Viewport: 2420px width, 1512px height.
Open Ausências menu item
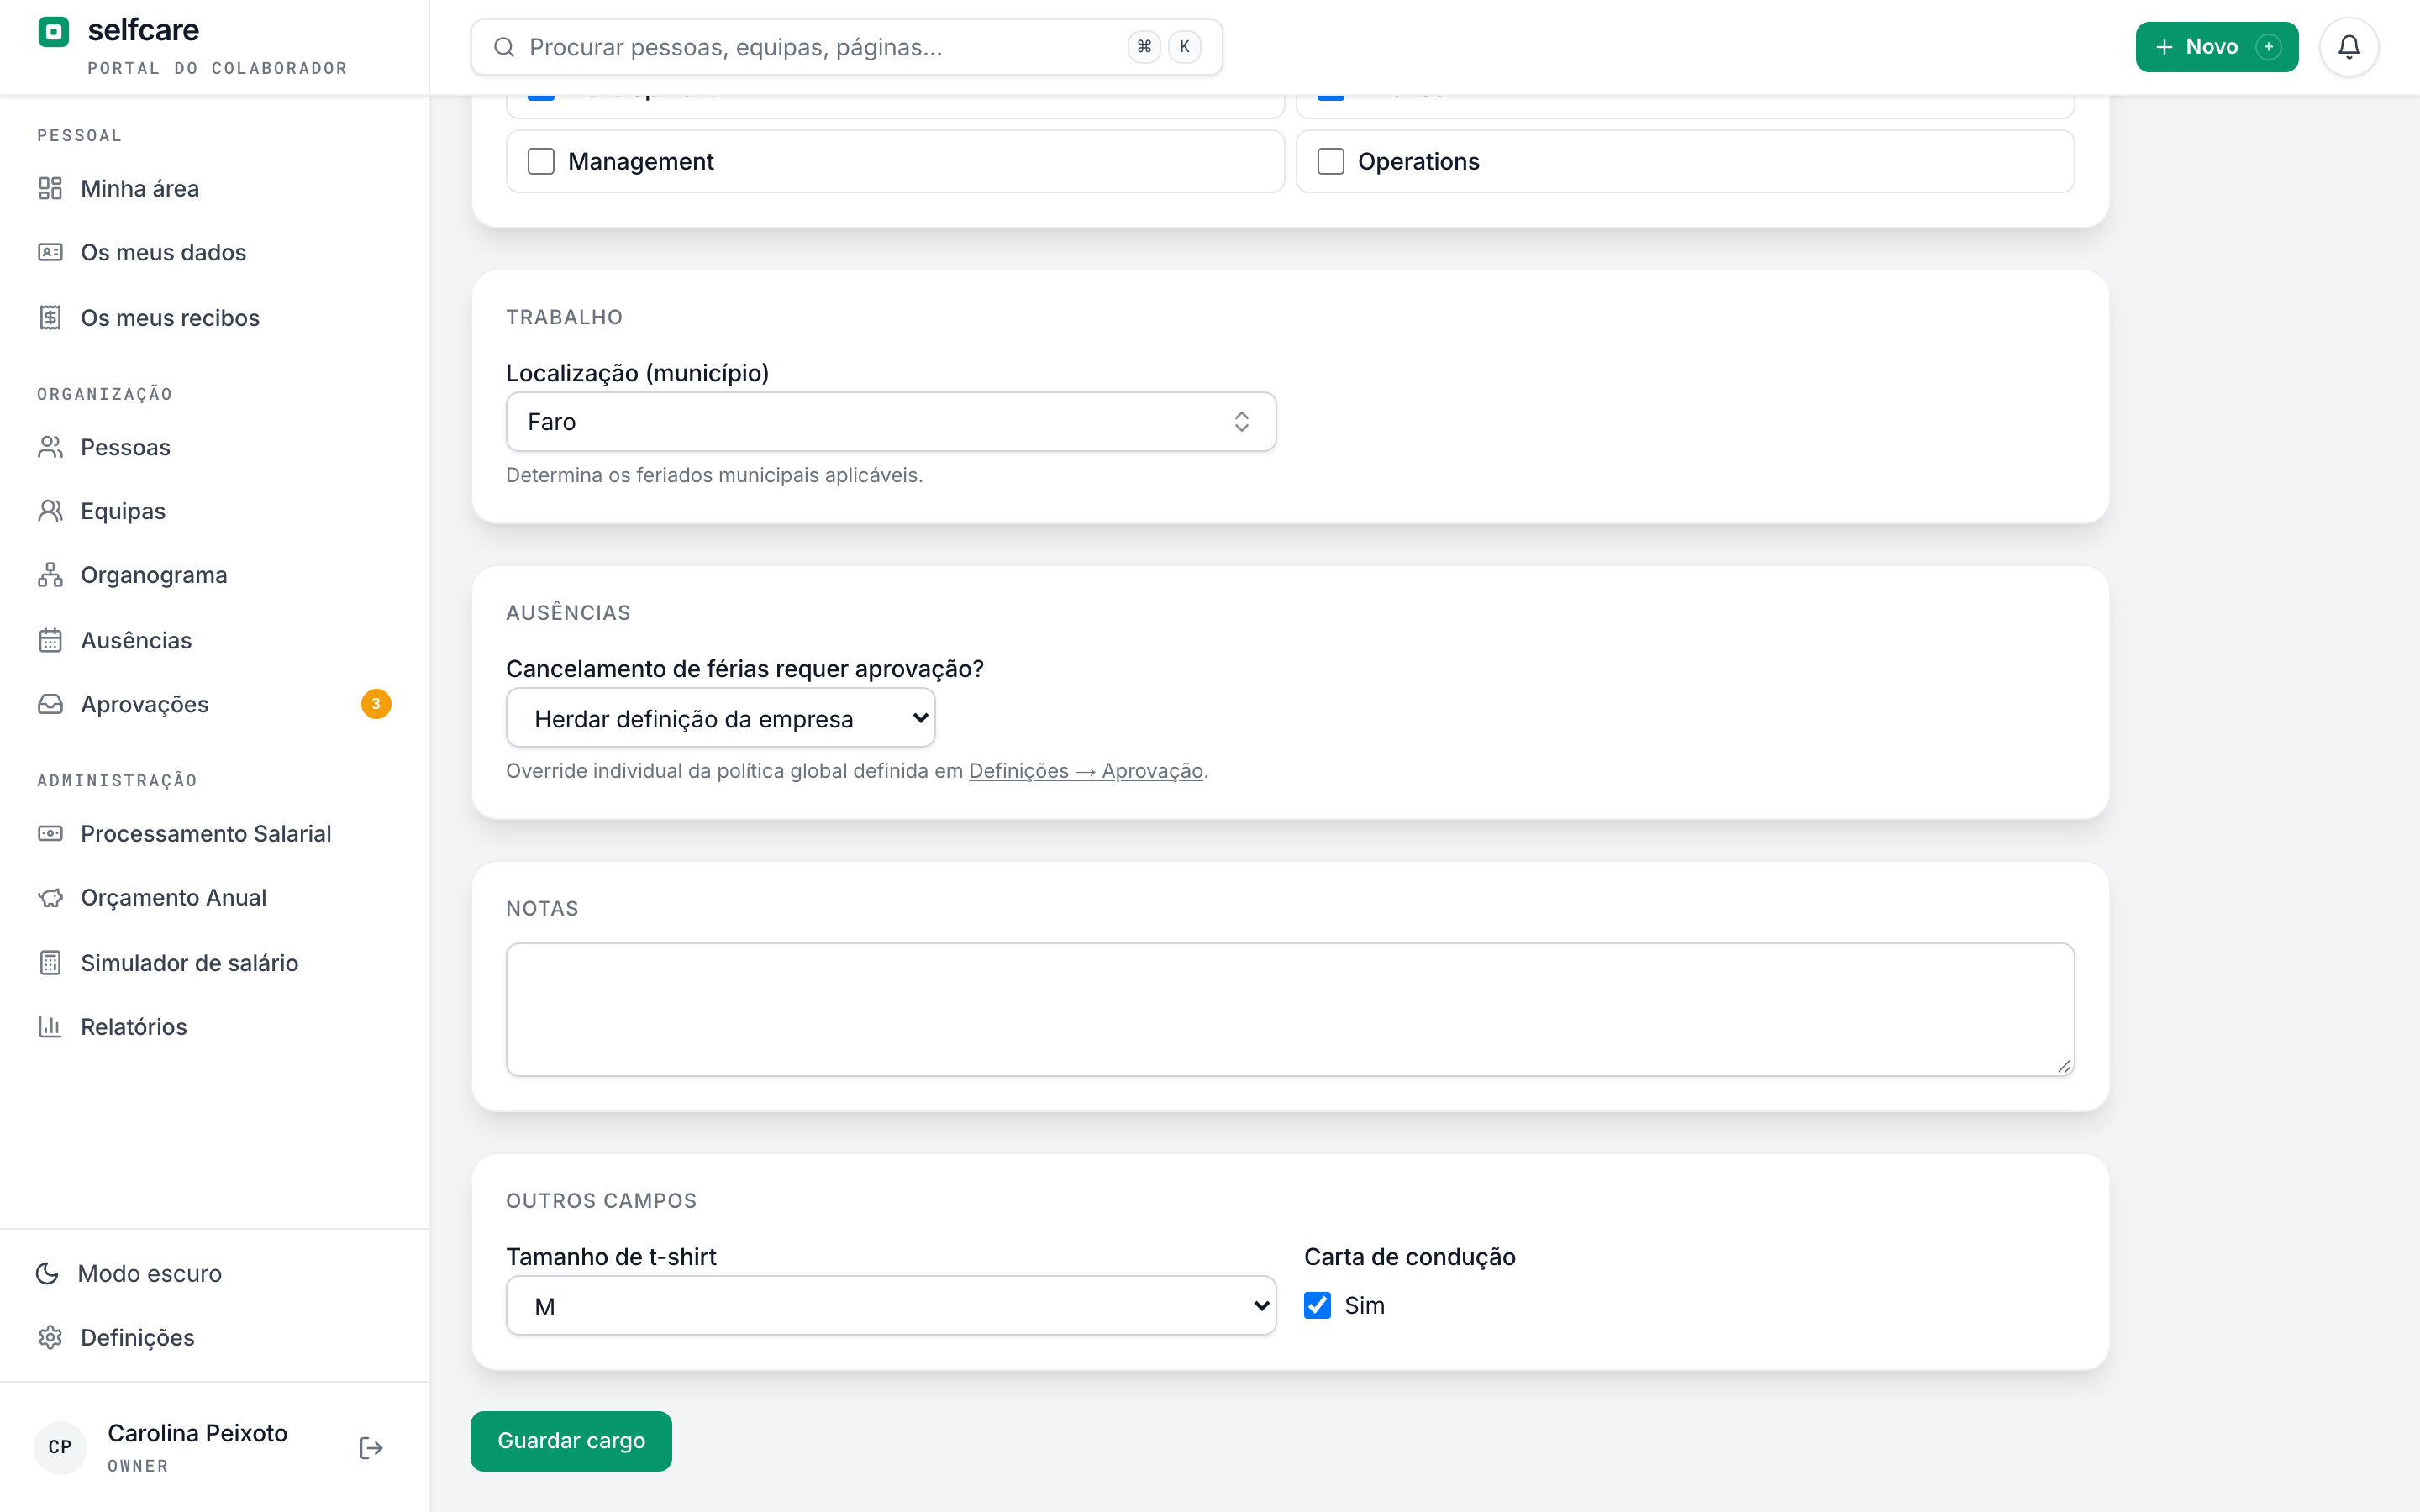tap(136, 640)
